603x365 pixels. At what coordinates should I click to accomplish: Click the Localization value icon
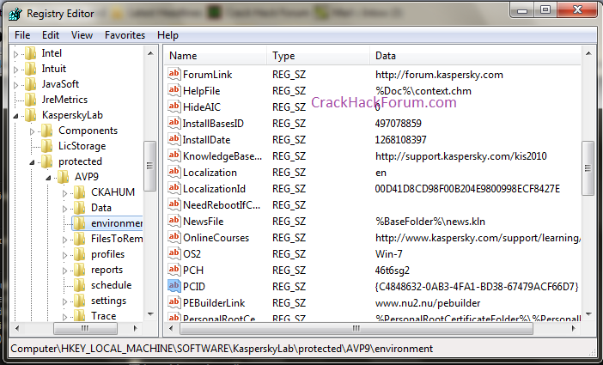[x=174, y=172]
